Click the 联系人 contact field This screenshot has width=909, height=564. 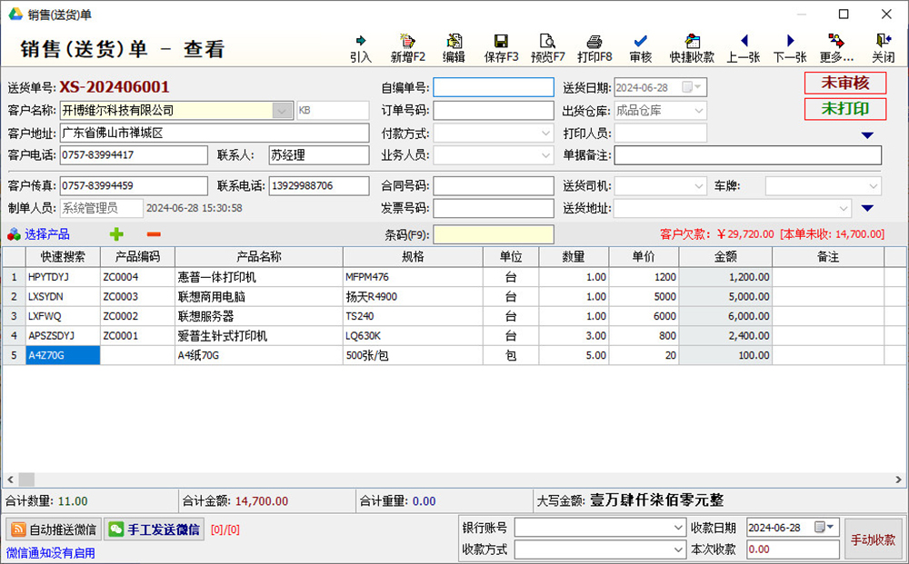(319, 155)
